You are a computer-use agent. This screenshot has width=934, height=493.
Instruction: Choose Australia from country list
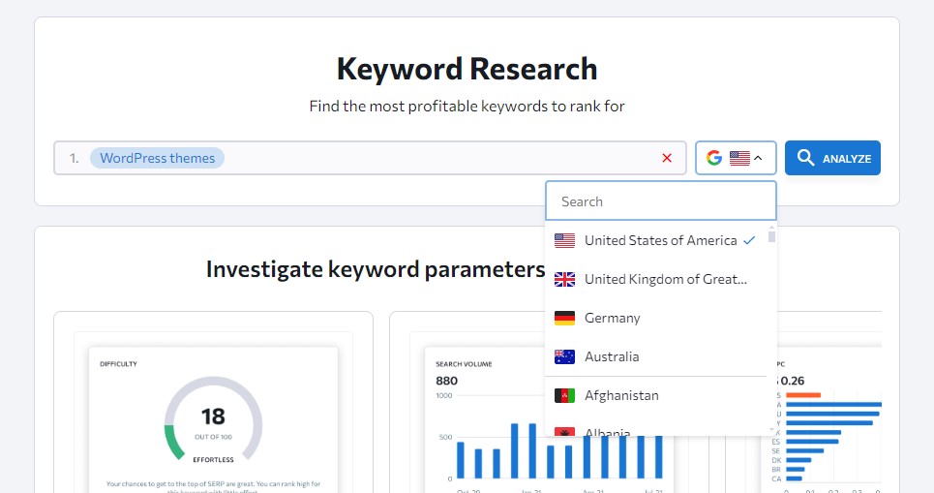click(x=656, y=356)
